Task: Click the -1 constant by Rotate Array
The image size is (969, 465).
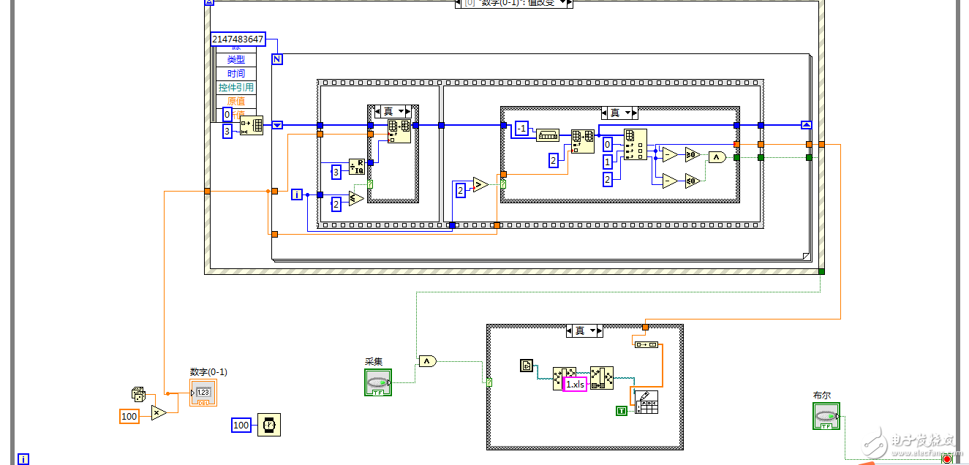Action: tap(521, 128)
